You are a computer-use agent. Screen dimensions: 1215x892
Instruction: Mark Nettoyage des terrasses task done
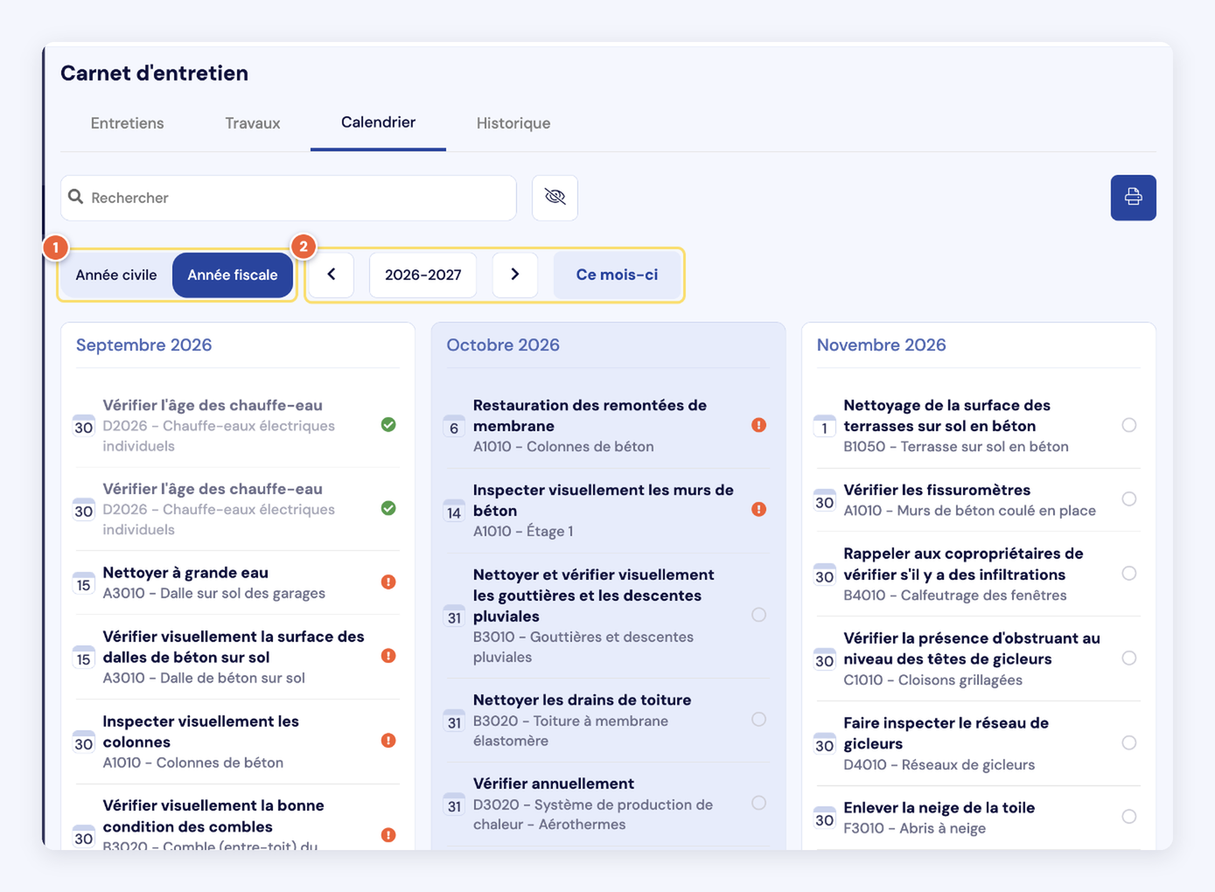pyautogui.click(x=1129, y=425)
